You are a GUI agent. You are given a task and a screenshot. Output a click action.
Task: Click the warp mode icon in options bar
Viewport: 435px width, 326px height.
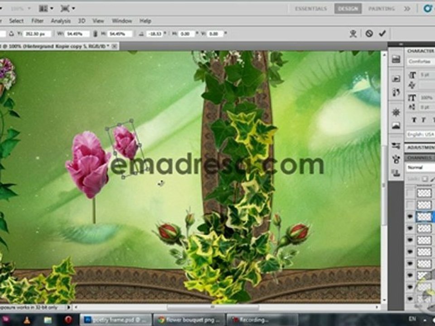pyautogui.click(x=353, y=34)
